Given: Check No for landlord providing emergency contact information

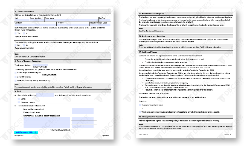Looking at the screenshot, I should click(x=24, y=45).
